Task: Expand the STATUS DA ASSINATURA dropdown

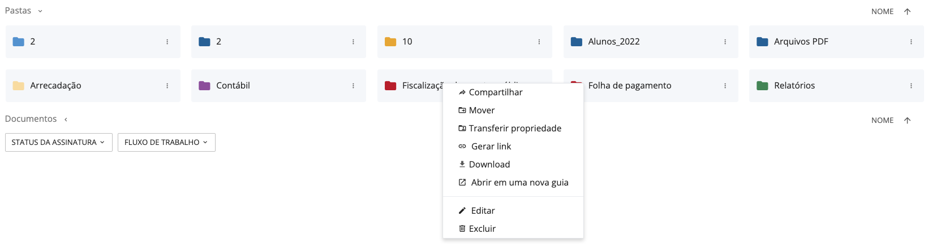Action: click(58, 142)
